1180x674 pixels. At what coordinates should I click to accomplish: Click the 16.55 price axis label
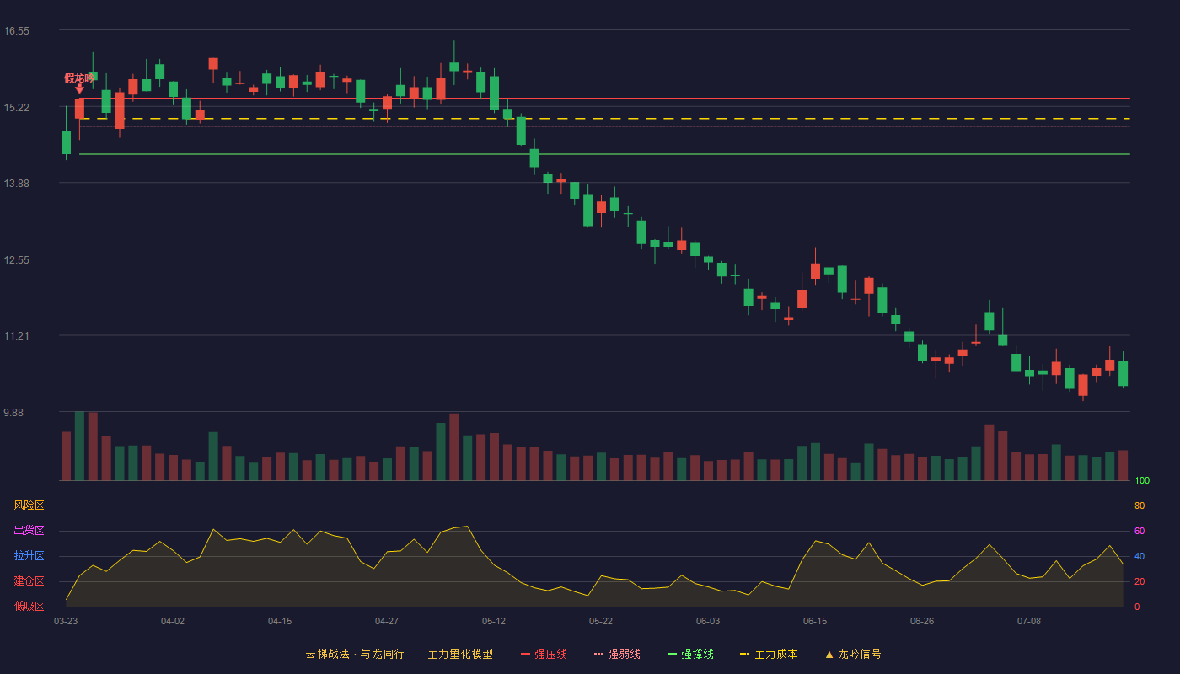17,31
